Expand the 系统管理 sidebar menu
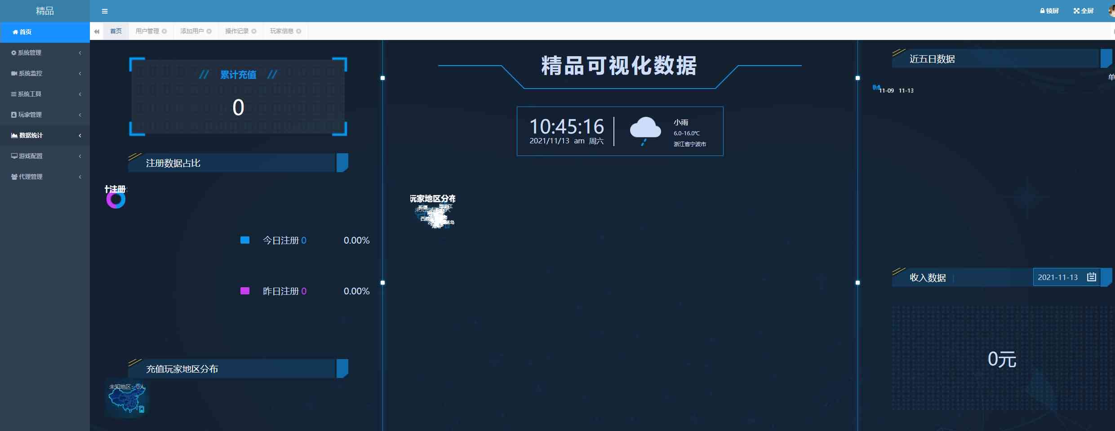This screenshot has width=1115, height=431. [x=44, y=53]
